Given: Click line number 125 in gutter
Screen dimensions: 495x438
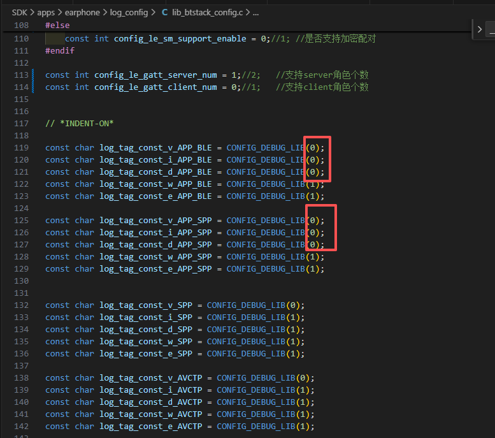Looking at the screenshot, I should (21, 221).
